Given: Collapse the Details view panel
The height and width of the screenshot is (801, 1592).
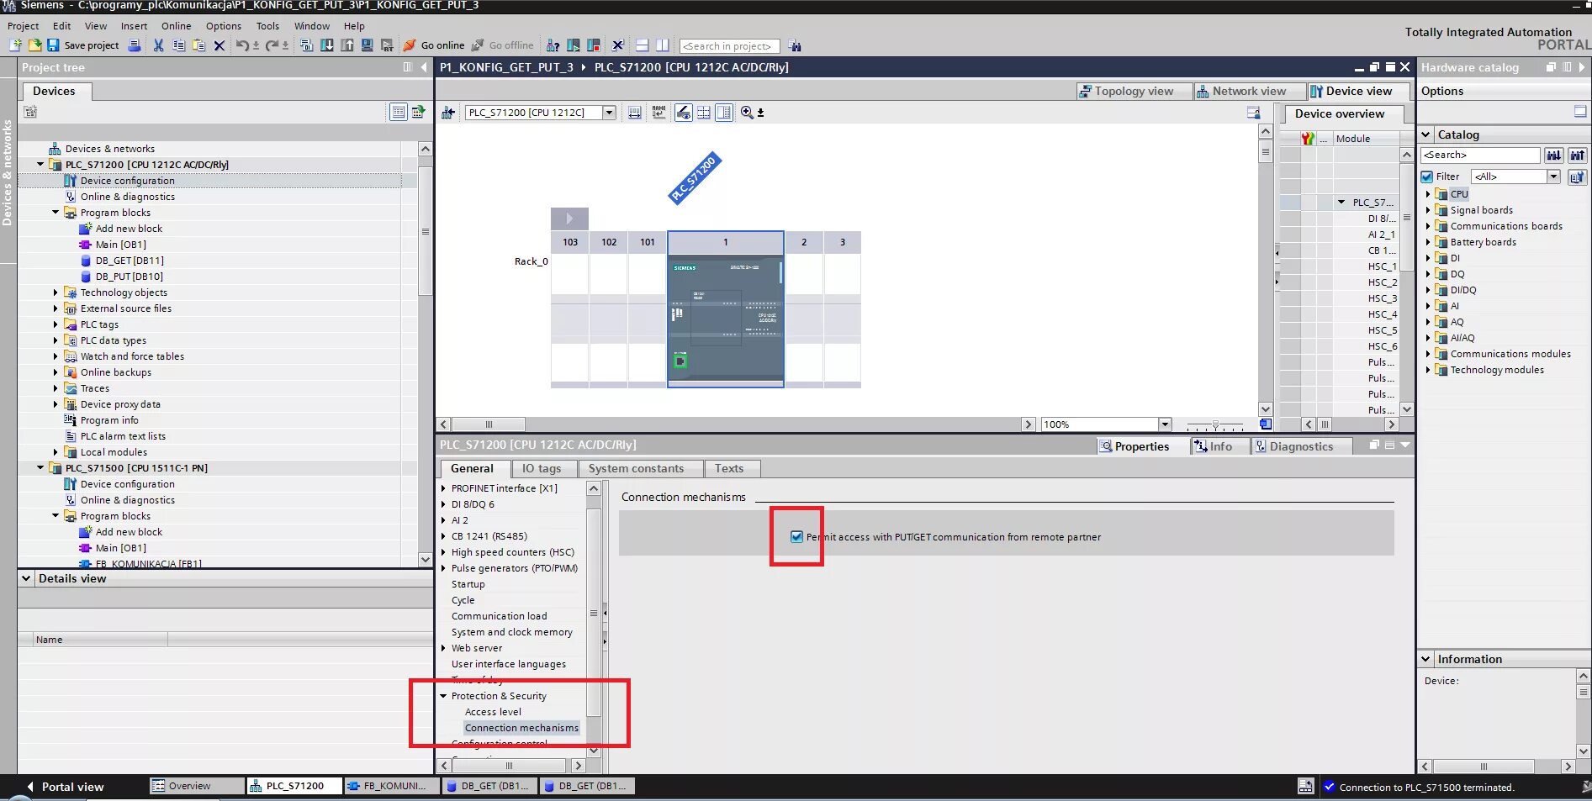Looking at the screenshot, I should [26, 578].
